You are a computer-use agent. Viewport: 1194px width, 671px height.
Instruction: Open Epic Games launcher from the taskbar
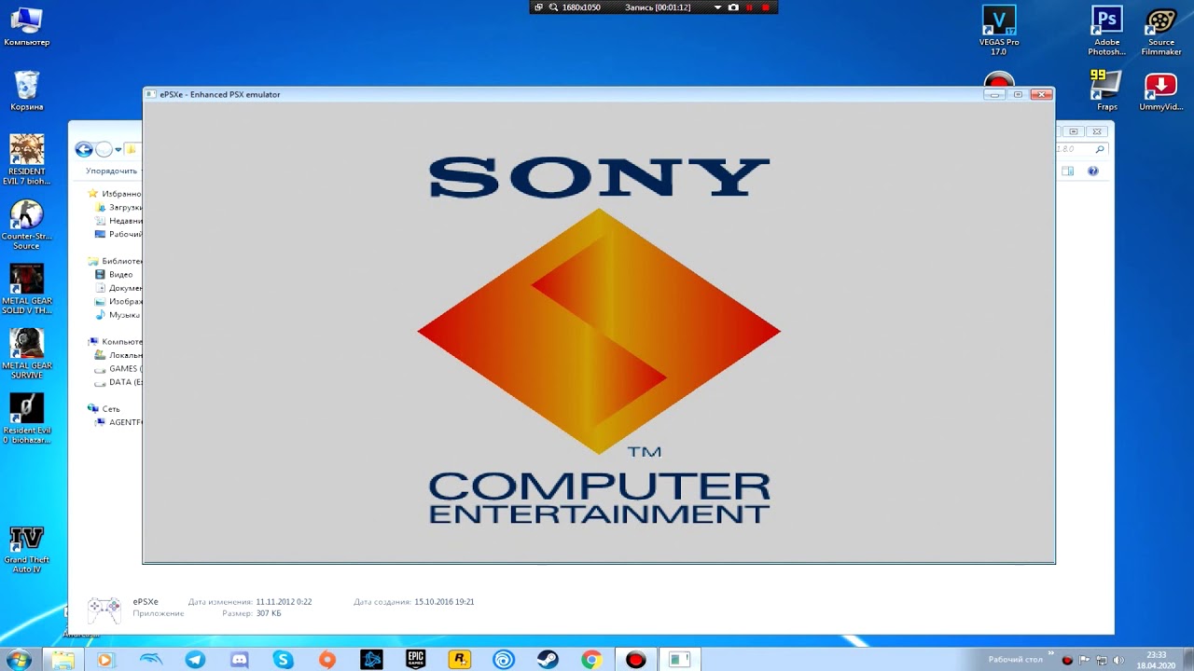tap(415, 660)
